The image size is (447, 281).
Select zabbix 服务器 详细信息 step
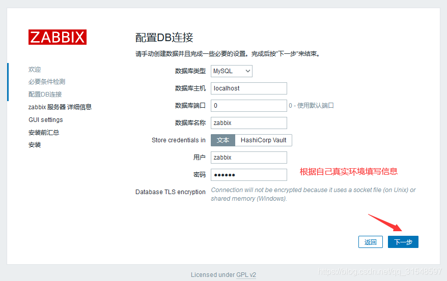click(x=60, y=107)
